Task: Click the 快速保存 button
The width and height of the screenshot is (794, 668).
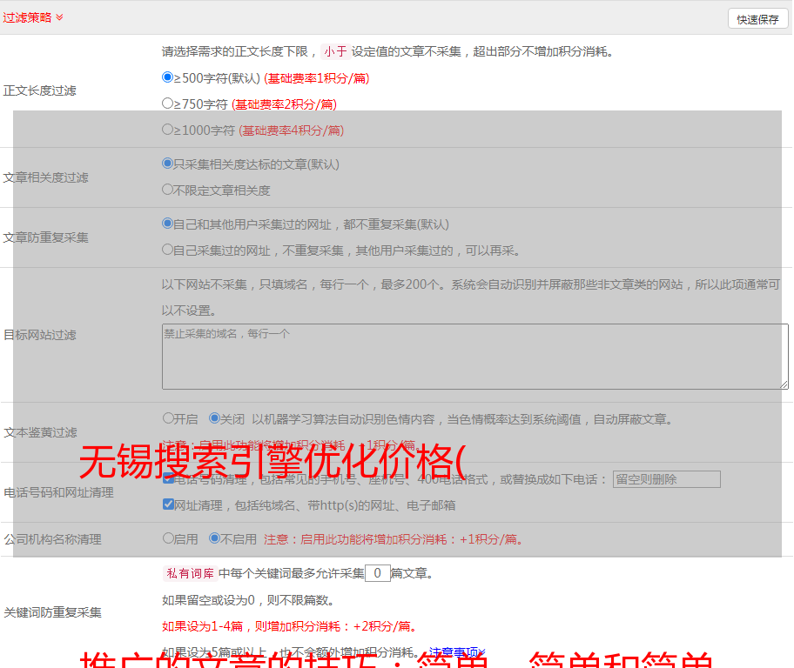Action: (x=757, y=19)
